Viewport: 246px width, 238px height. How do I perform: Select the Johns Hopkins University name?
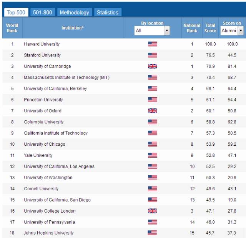point(49,233)
